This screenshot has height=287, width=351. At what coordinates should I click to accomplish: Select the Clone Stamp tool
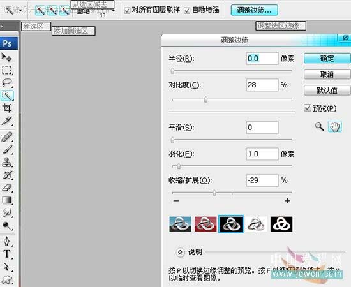(x=7, y=162)
